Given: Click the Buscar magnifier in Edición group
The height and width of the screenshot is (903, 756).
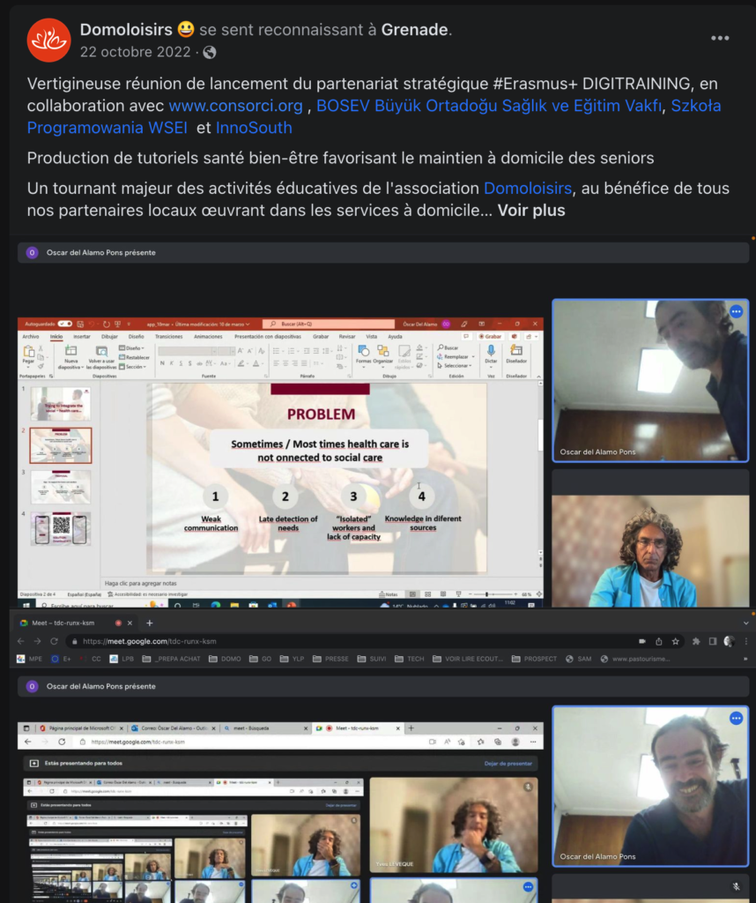Looking at the screenshot, I should [x=441, y=347].
